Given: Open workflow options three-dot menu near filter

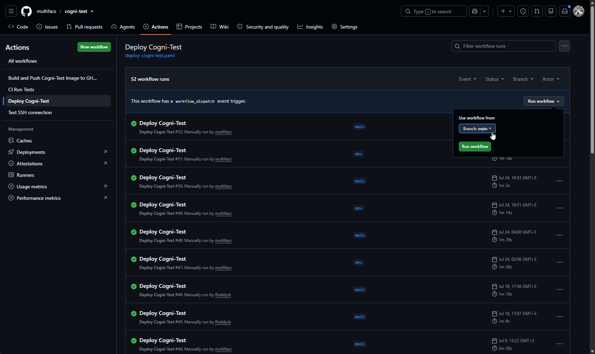Looking at the screenshot, I should pos(564,46).
